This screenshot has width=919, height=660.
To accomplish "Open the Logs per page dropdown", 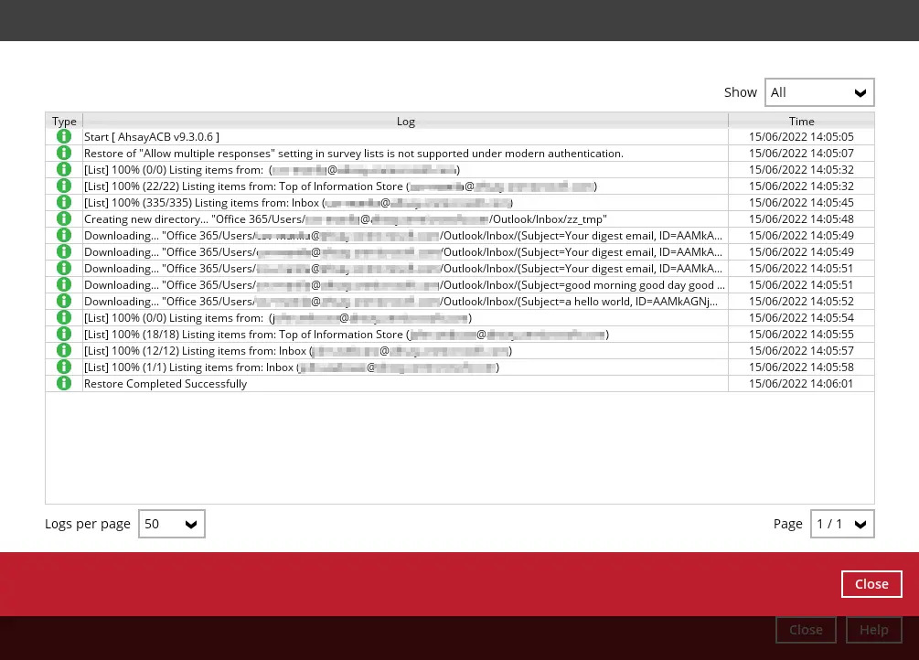I will point(171,524).
